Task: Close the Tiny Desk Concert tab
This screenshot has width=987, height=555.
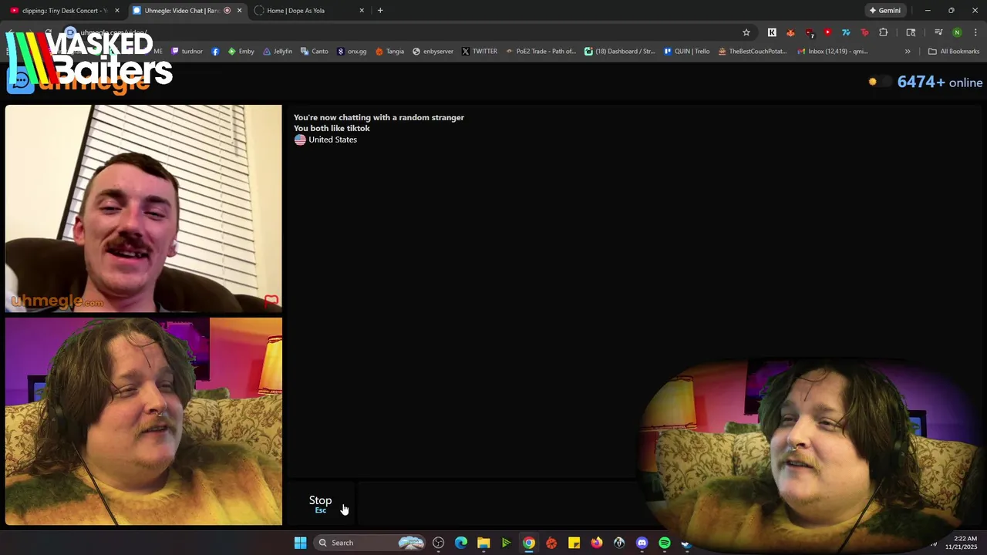Action: [x=117, y=11]
